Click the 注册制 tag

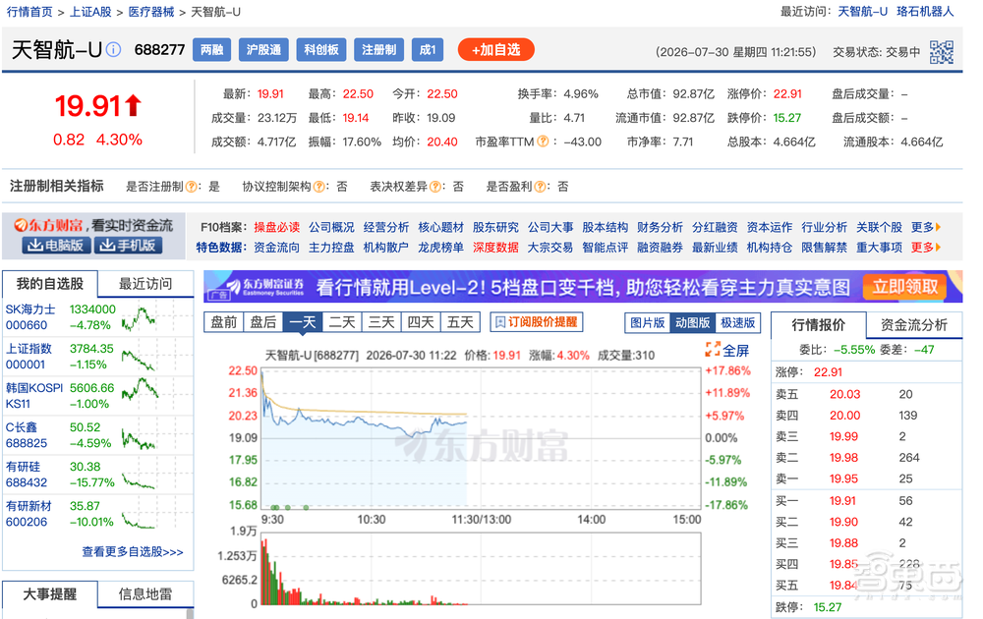[x=378, y=50]
